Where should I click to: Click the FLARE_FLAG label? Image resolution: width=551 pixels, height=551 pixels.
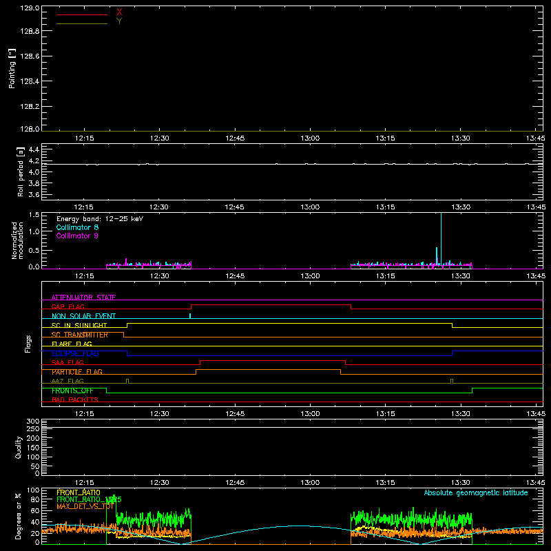coord(72,344)
